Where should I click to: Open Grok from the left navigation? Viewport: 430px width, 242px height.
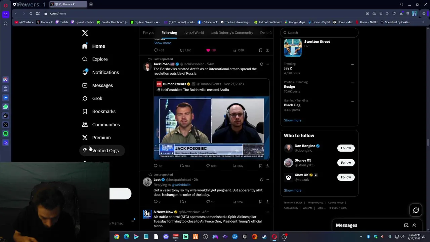93,98
